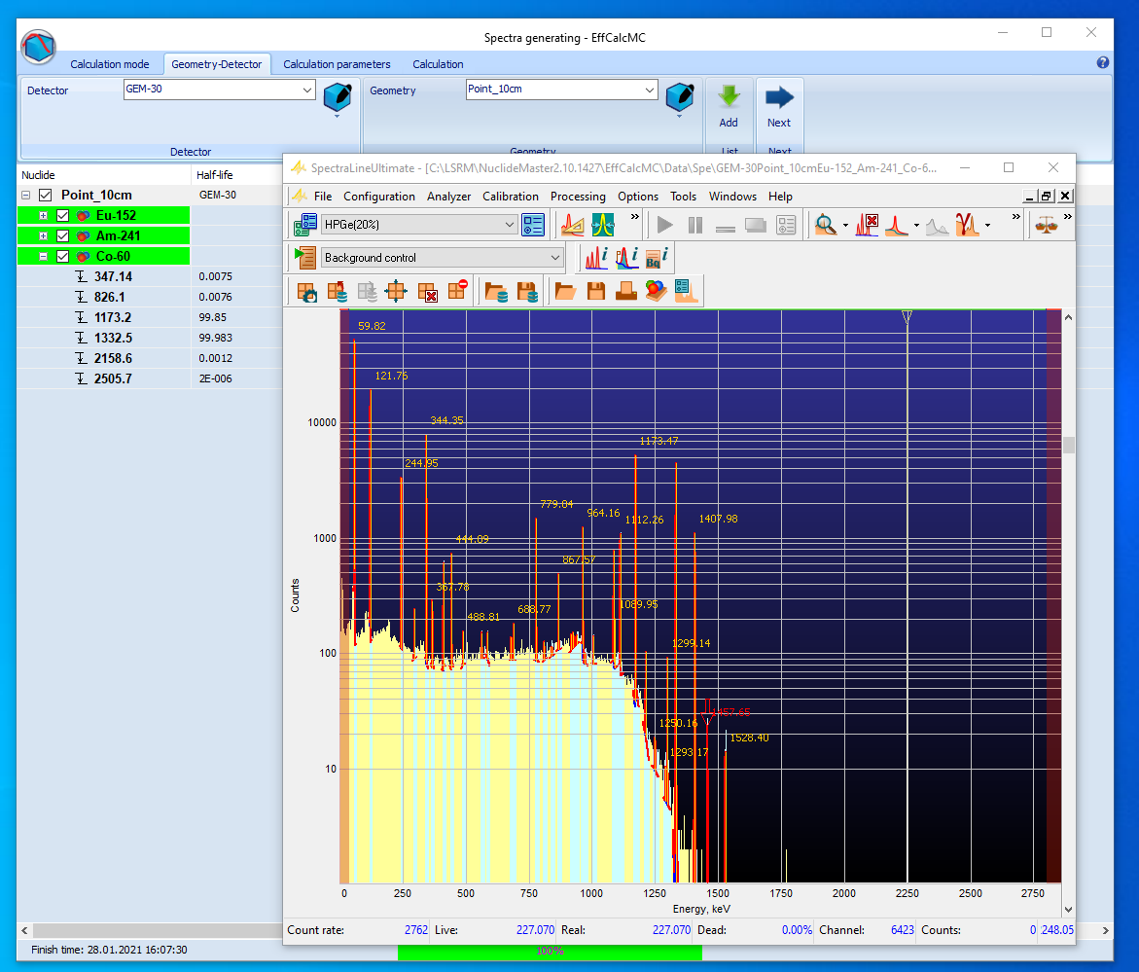Click the Add to list green arrow icon
Image resolution: width=1139 pixels, height=972 pixels.
tap(729, 97)
